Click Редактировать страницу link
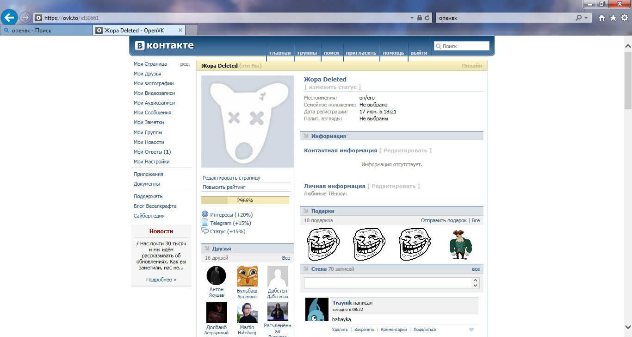This screenshot has height=337, width=632. click(231, 178)
